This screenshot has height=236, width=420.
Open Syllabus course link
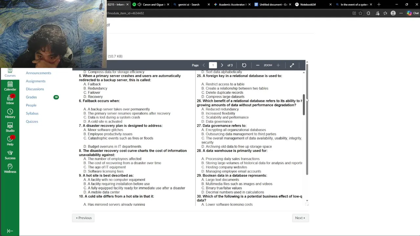click(x=32, y=113)
